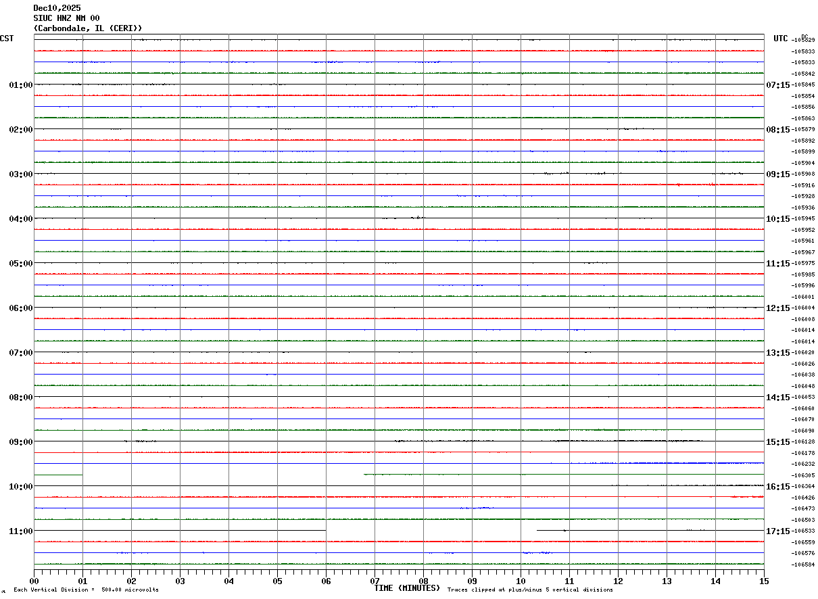Click the DC offset value "-106426"
The image size is (818, 599).
pyautogui.click(x=804, y=498)
